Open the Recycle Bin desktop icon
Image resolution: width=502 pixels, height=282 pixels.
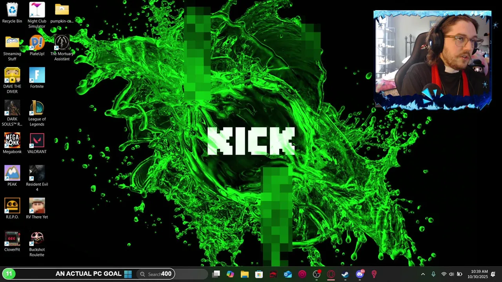(x=12, y=13)
